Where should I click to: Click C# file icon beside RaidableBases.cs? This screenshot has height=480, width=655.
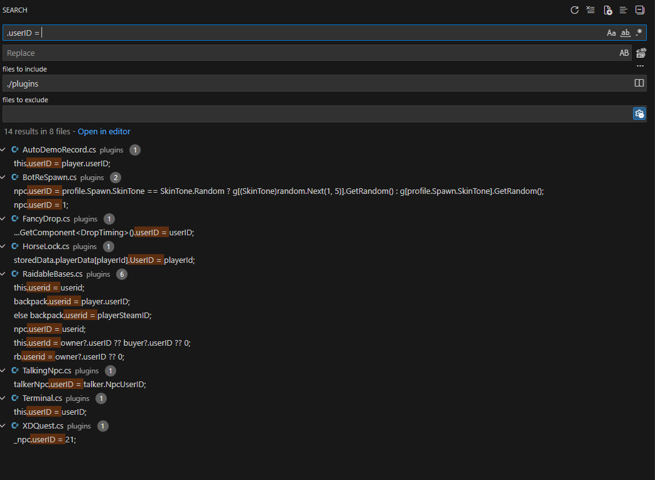(15, 274)
